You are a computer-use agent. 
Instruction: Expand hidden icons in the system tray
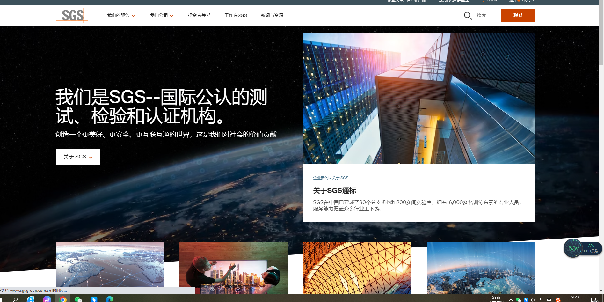(512, 300)
